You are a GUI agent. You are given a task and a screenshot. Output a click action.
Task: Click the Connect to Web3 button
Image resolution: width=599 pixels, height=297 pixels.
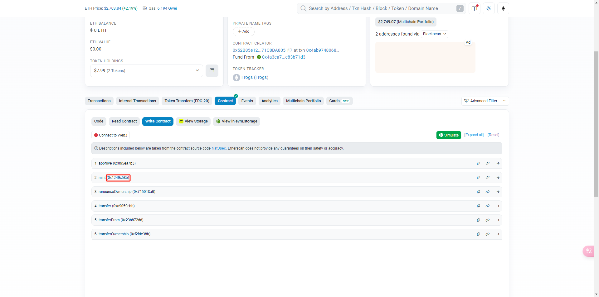point(111,135)
